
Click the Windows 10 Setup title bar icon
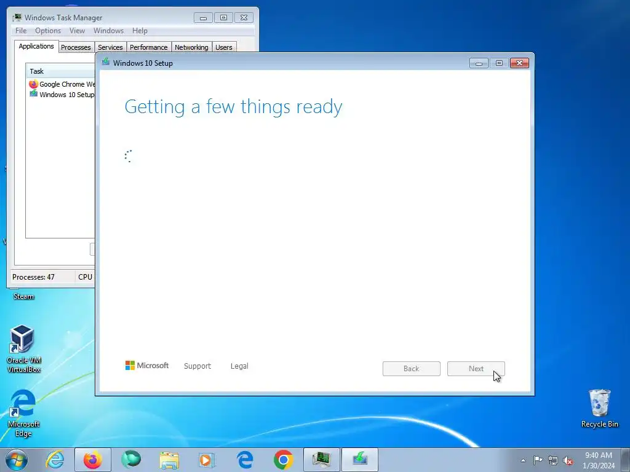click(x=106, y=62)
